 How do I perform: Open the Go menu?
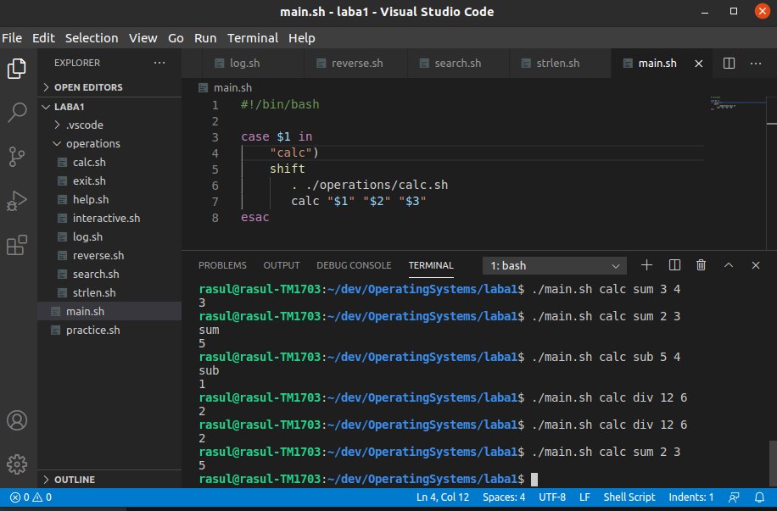pyautogui.click(x=176, y=38)
